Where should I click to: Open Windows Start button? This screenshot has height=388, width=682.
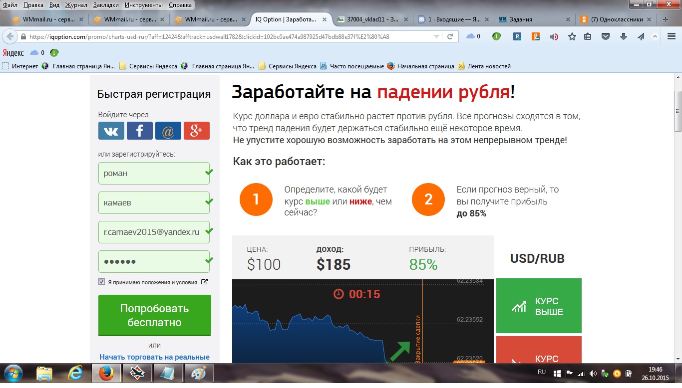12,373
